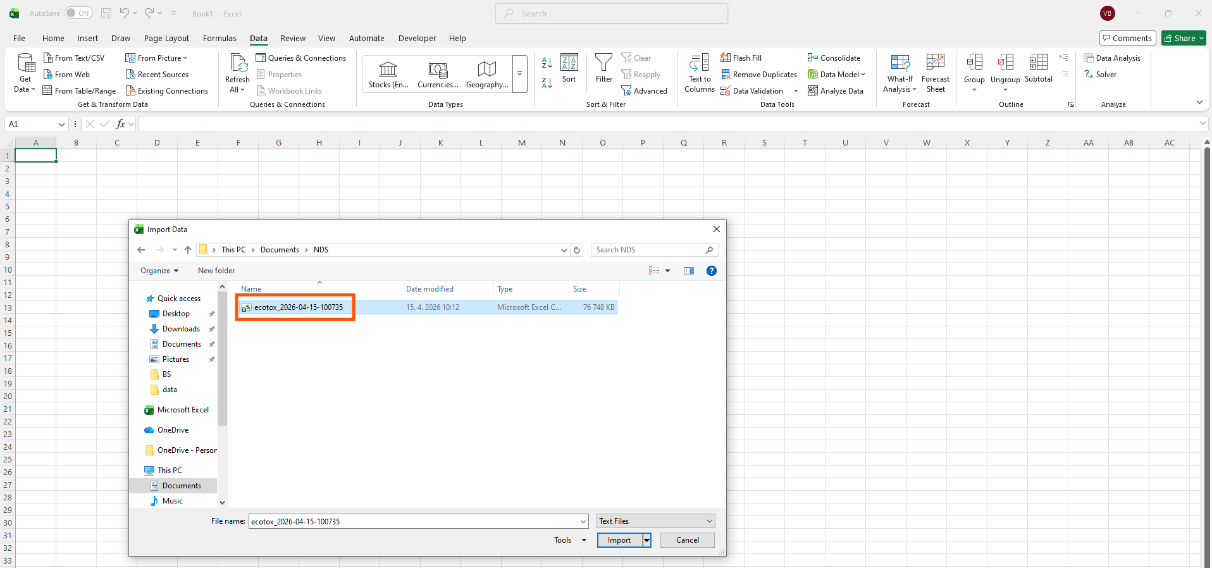Click the File name input field

(414, 521)
